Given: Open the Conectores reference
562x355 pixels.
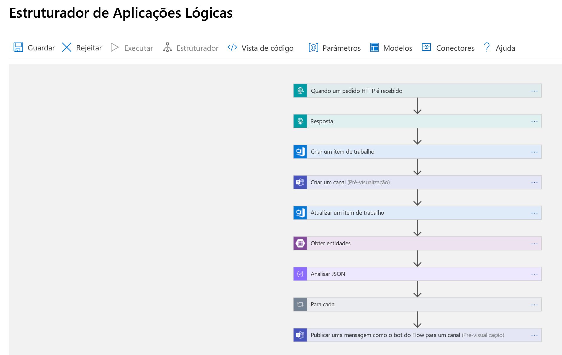Looking at the screenshot, I should [448, 48].
